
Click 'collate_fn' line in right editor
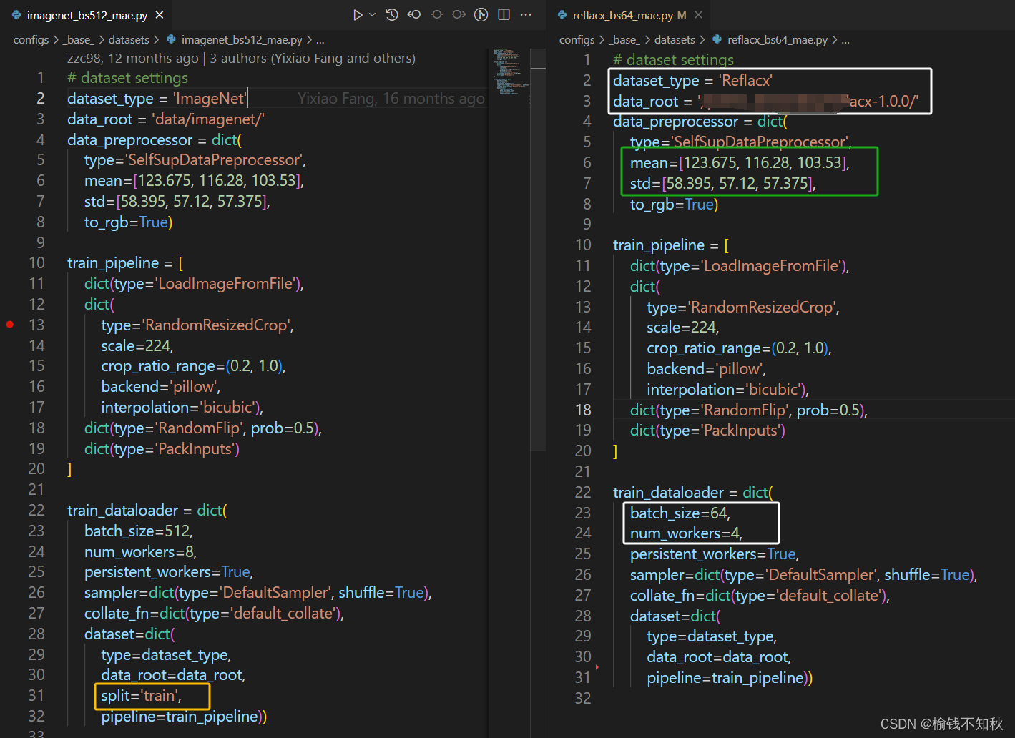(x=760, y=596)
